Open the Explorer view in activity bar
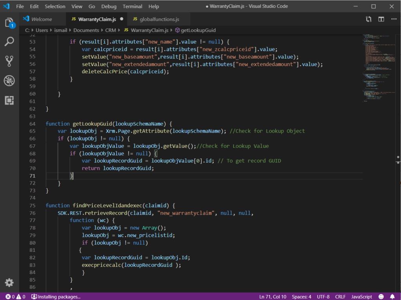 9,23
